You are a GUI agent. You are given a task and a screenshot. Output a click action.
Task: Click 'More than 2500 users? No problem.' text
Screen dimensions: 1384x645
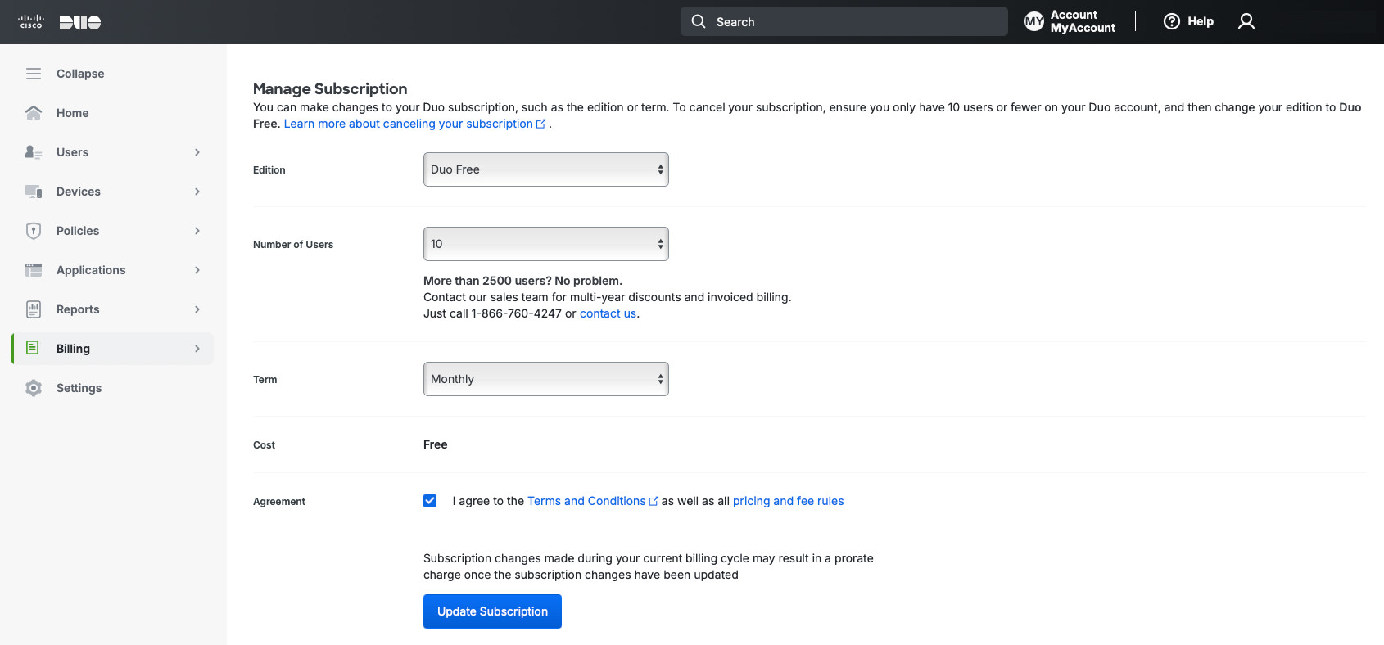point(522,281)
